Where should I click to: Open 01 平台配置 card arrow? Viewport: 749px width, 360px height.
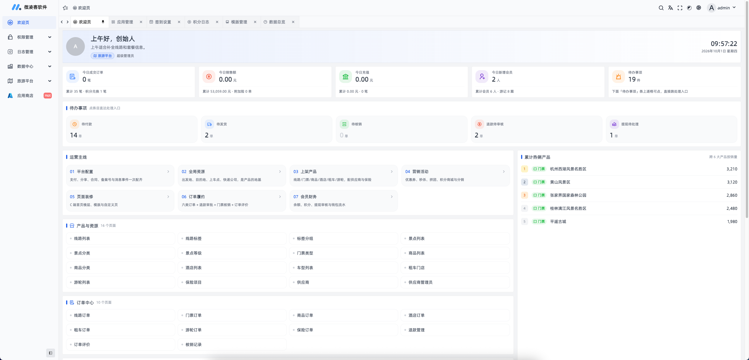(168, 172)
